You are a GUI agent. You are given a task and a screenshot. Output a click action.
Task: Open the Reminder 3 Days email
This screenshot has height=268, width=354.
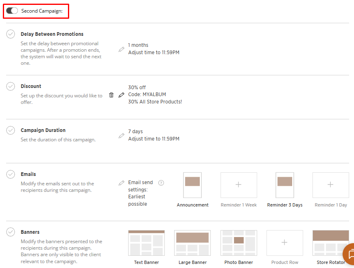pyautogui.click(x=285, y=185)
